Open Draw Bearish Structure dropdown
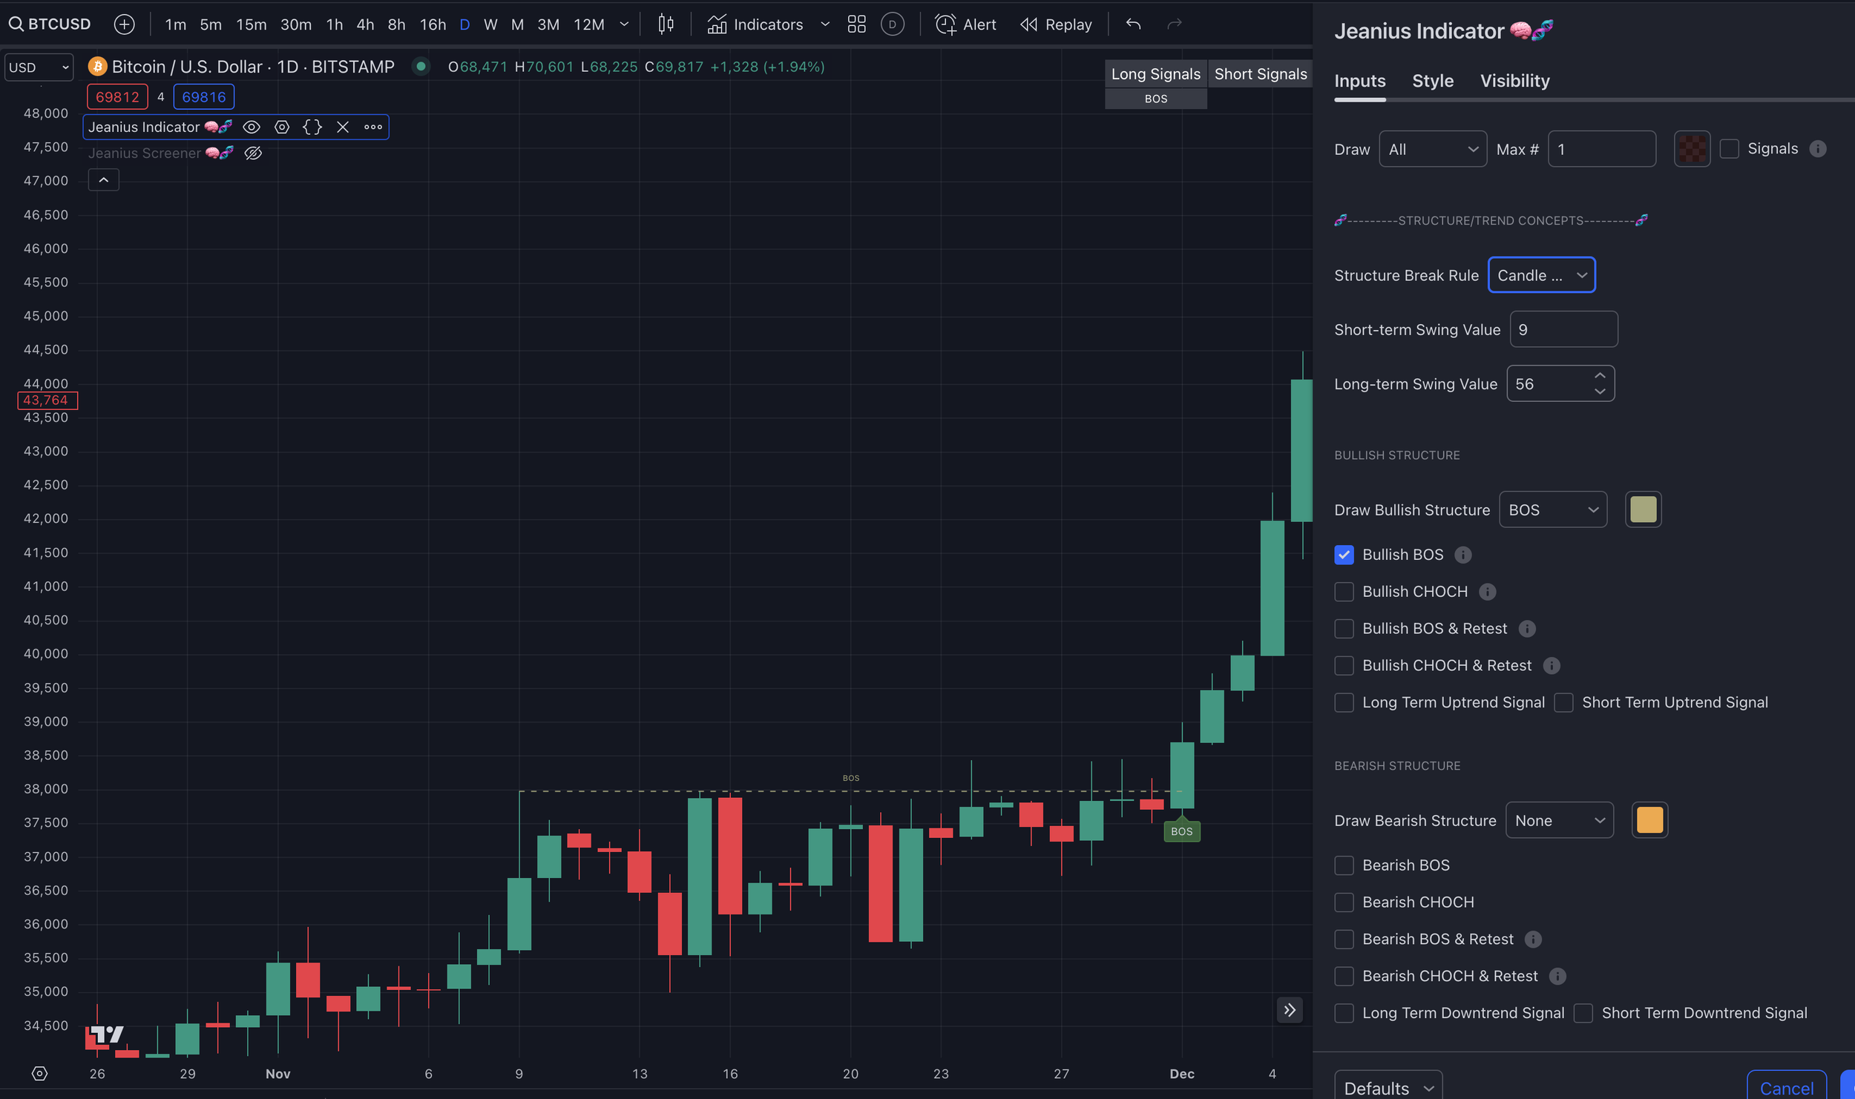 [x=1559, y=820]
